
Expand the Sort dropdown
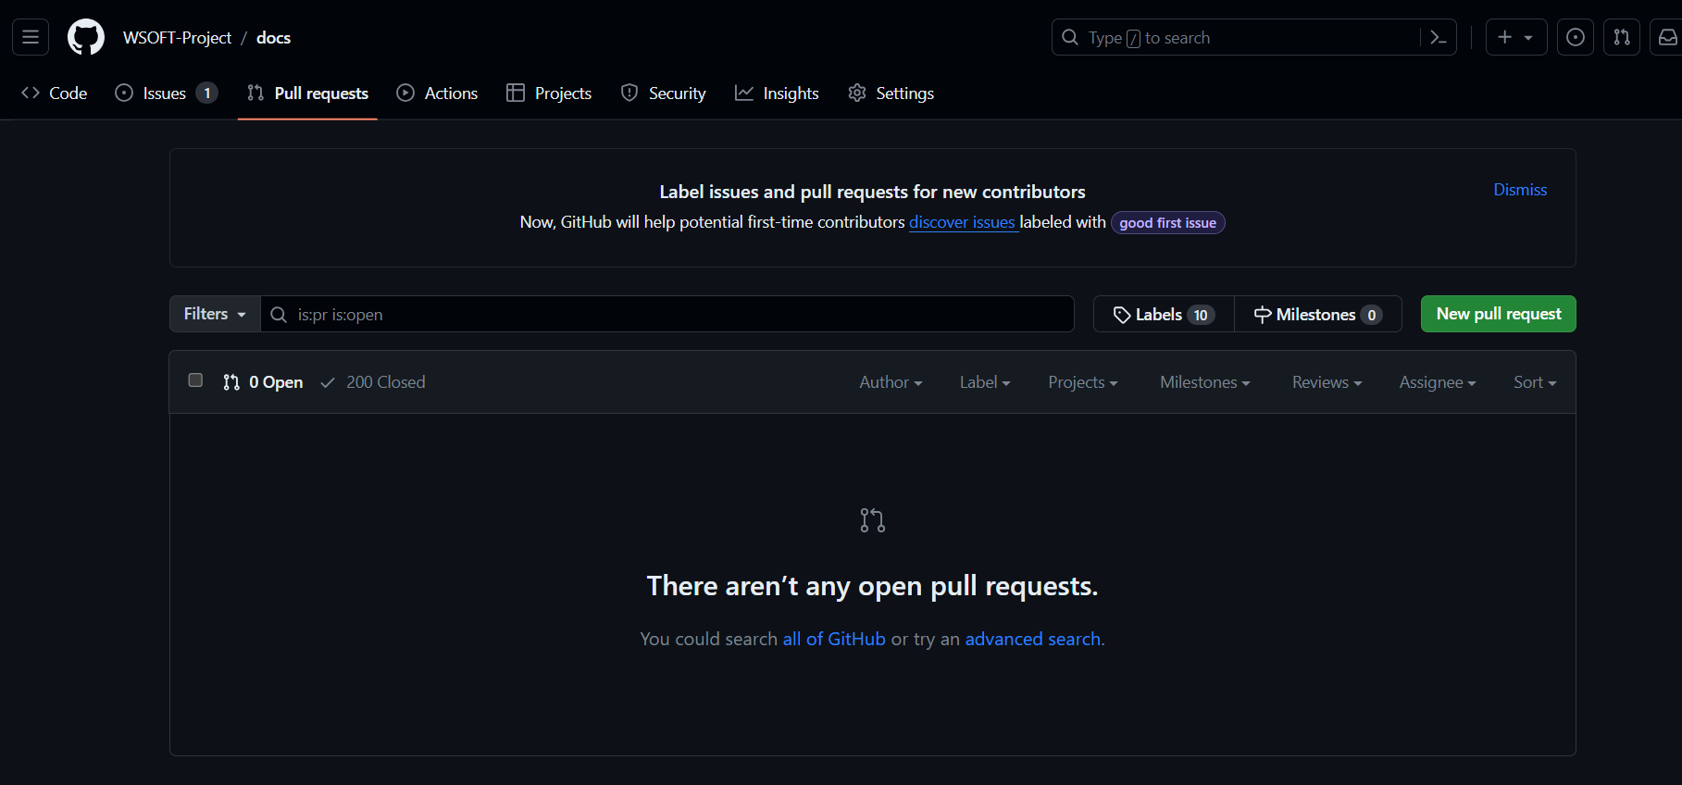click(1534, 382)
